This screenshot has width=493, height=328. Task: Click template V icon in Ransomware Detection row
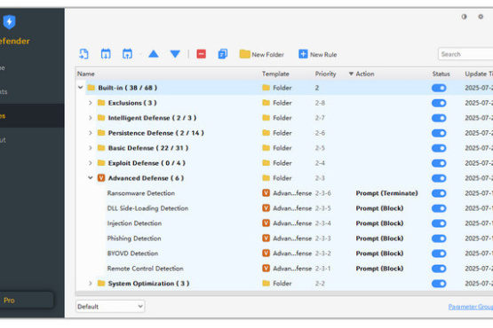(266, 193)
